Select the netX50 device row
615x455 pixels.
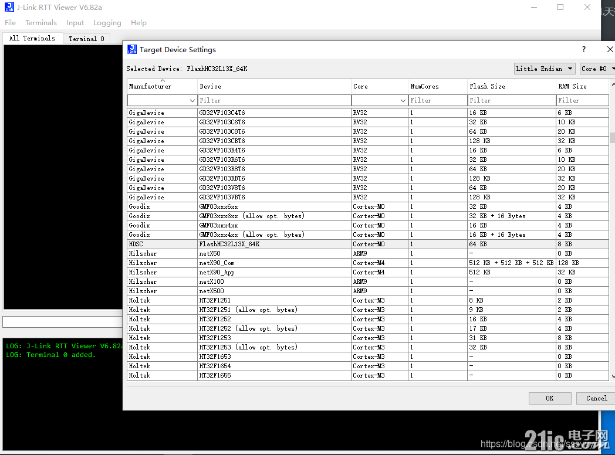(x=368, y=253)
